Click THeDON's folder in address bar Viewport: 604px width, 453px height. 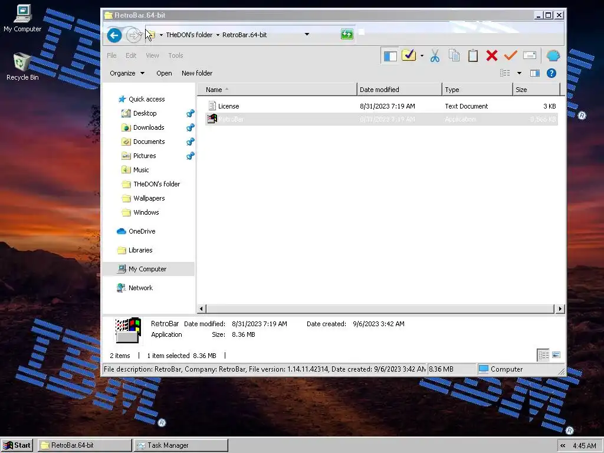[189, 35]
